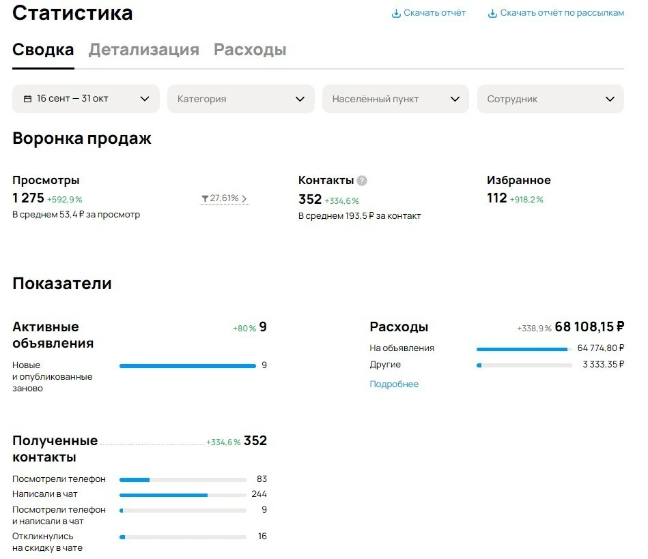Image resolution: width=648 pixels, height=559 pixels.
Task: Open the Расходы tab
Action: click(x=250, y=50)
